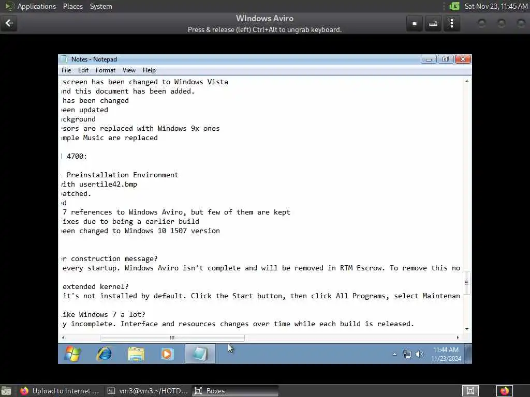530x397 pixels.
Task: Go back using Boxes back arrow
Action: click(x=9, y=23)
